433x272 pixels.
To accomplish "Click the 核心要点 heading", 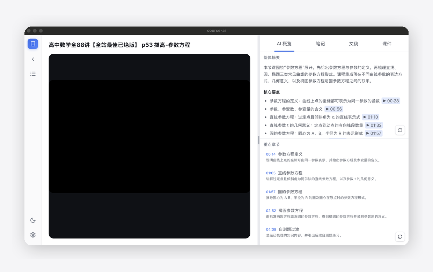I will tap(272, 92).
